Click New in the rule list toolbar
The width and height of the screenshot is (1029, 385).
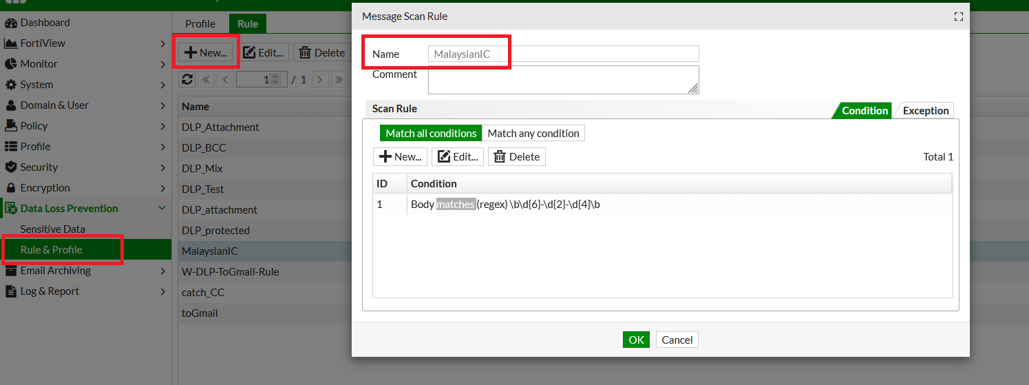pyautogui.click(x=205, y=52)
